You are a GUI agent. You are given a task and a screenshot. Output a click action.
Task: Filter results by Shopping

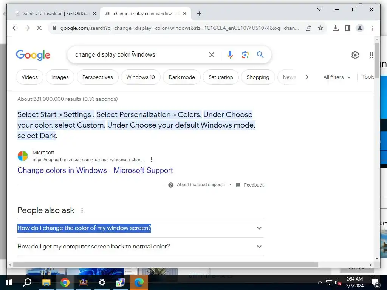[258, 77]
